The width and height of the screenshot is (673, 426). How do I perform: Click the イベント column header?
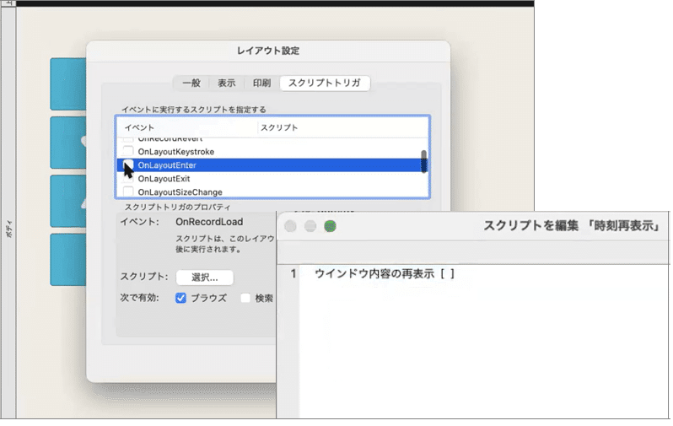click(x=139, y=127)
